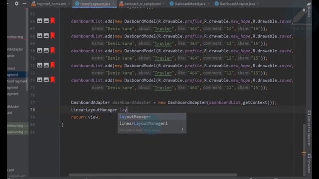Close the DashboardAdapter.java tab
This screenshot has height=179, width=319.
pyautogui.click(x=258, y=3)
